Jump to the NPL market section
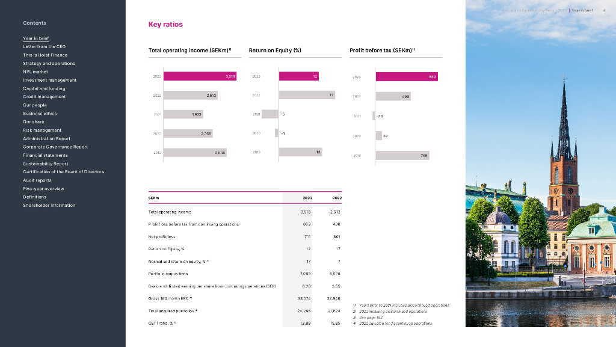This screenshot has width=616, height=347. 35,72
